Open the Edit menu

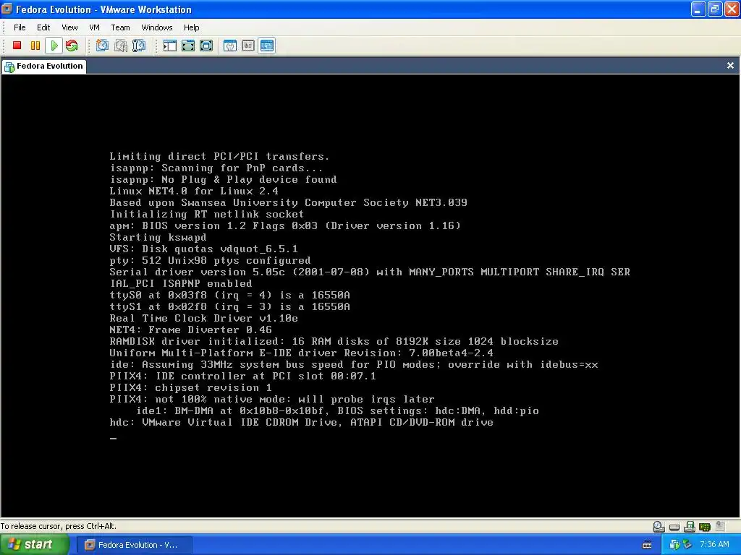click(x=43, y=27)
